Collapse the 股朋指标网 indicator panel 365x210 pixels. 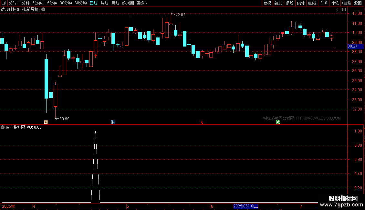click(3, 127)
